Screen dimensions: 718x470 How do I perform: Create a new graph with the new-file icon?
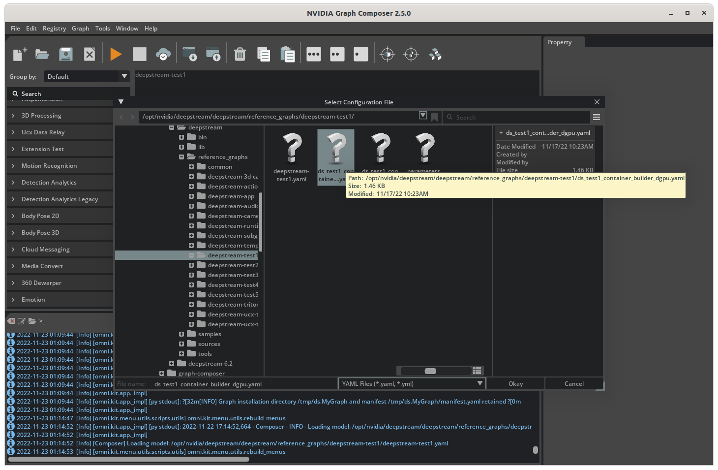(20, 54)
